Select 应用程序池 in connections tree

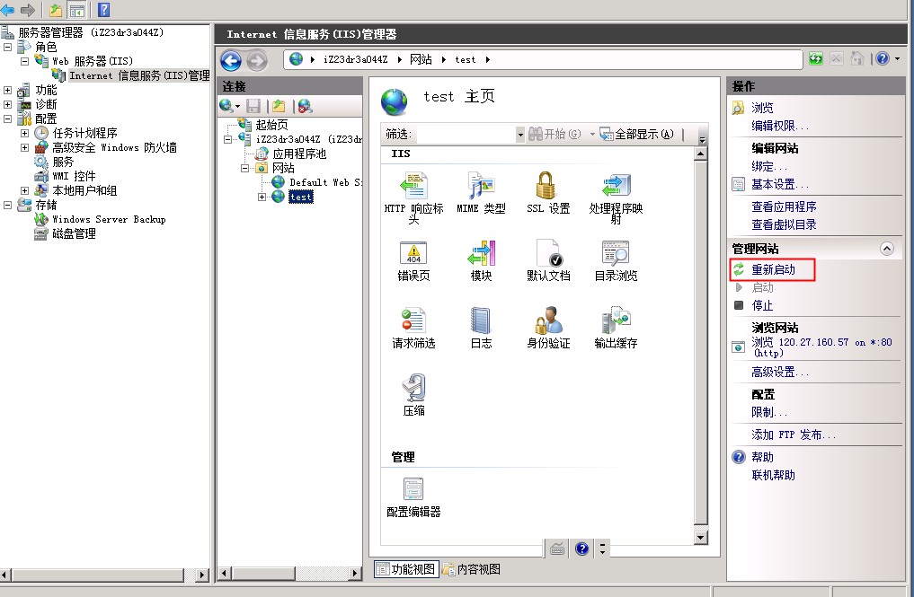pyautogui.click(x=298, y=154)
